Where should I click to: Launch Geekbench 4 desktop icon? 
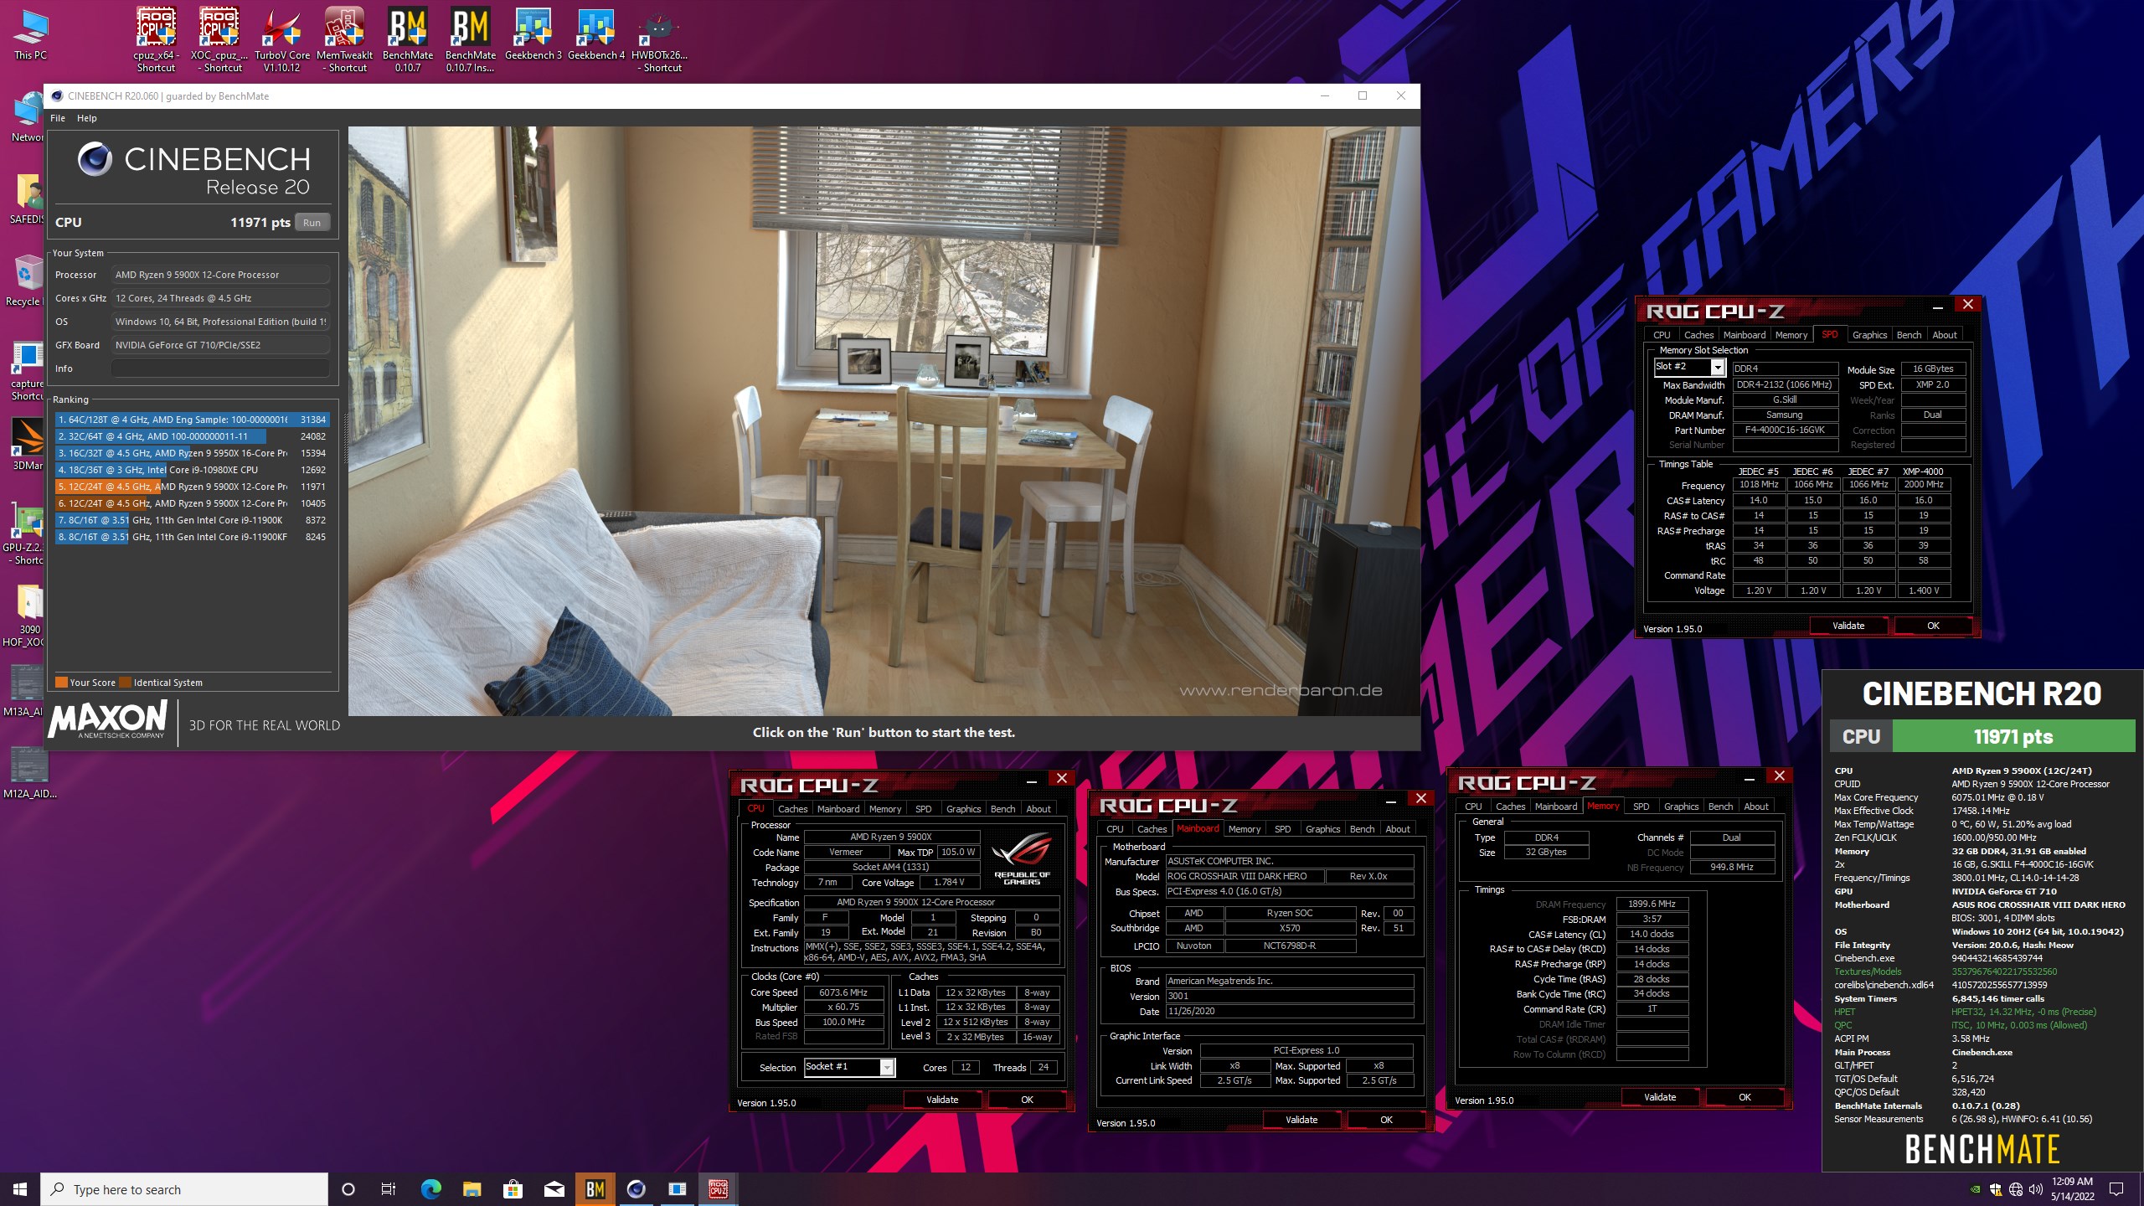[x=595, y=33]
